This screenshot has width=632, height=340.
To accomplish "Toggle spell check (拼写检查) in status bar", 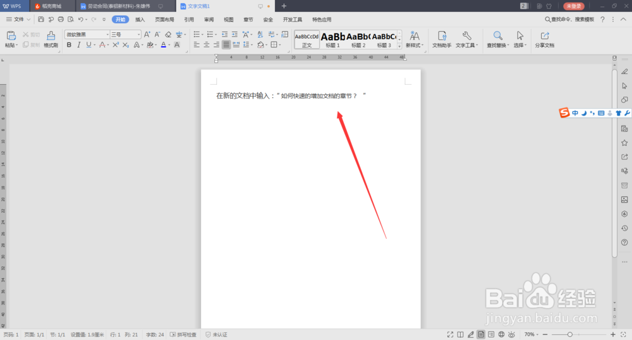I will [183, 334].
